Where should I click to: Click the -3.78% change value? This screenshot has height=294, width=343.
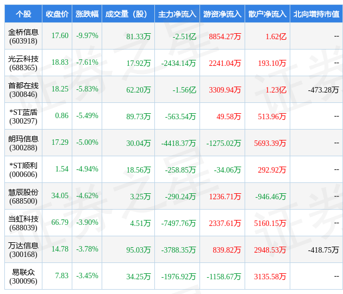pos(87,249)
